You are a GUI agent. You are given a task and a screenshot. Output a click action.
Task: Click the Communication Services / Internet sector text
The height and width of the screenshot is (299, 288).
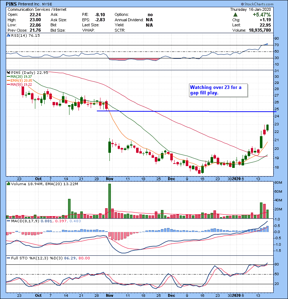37,9
